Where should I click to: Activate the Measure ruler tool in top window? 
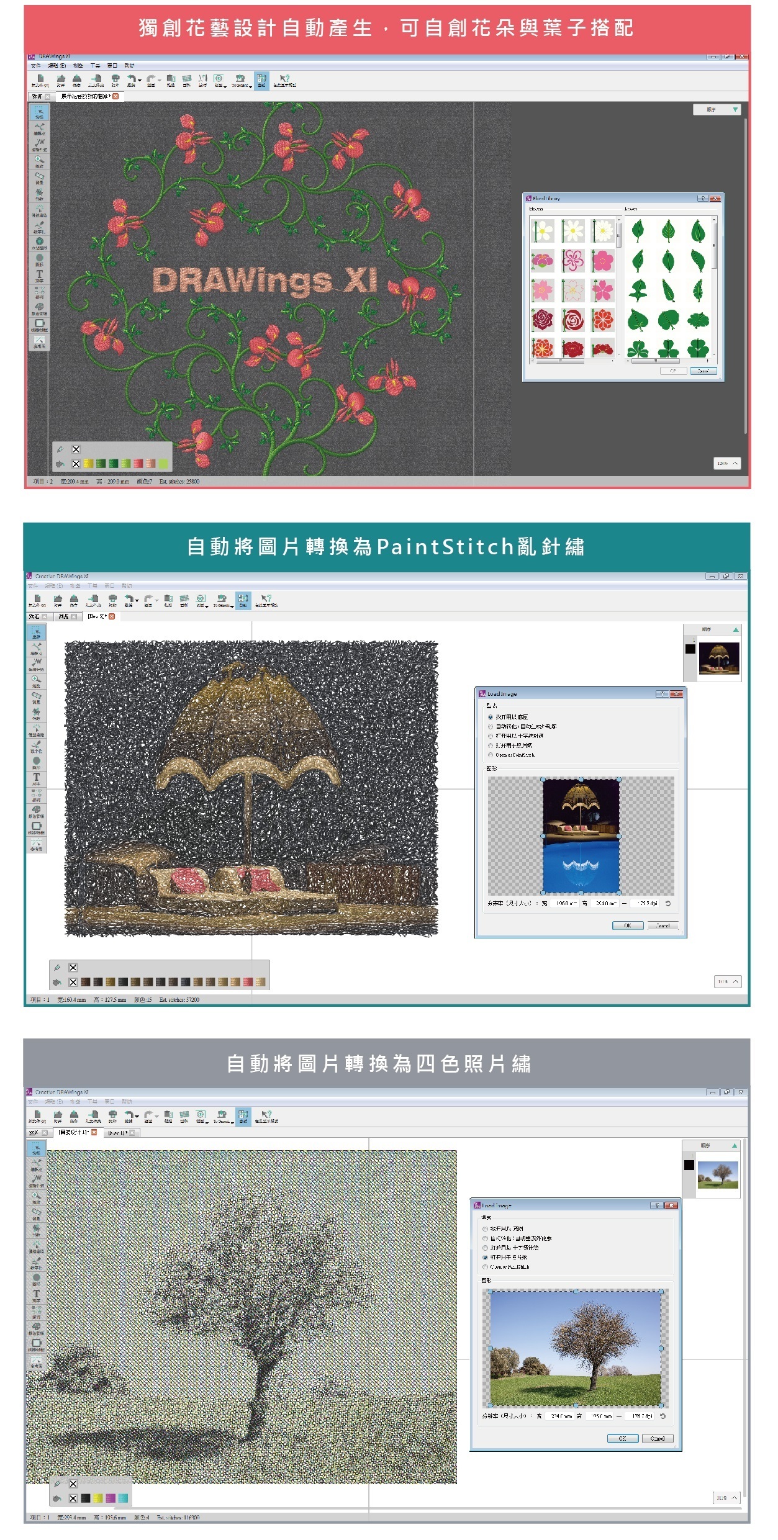[x=39, y=178]
